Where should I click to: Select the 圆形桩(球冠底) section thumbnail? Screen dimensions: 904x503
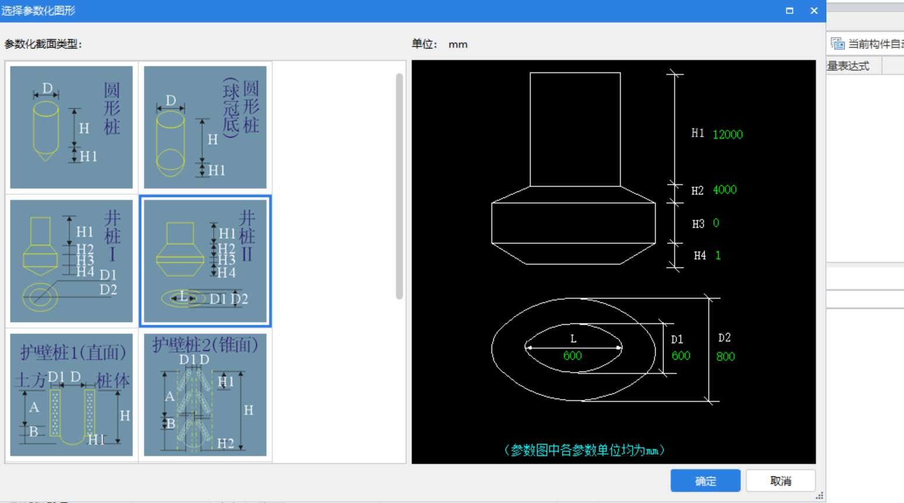(205, 127)
